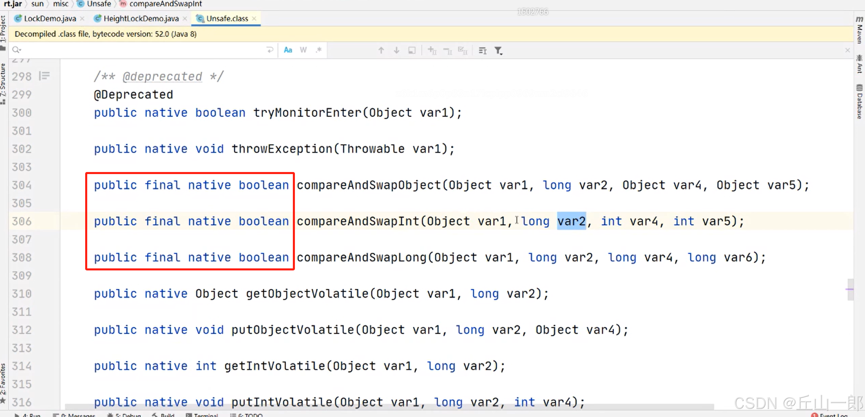This screenshot has height=417, width=865.
Task: Open search filter options dropdown
Action: pos(498,51)
